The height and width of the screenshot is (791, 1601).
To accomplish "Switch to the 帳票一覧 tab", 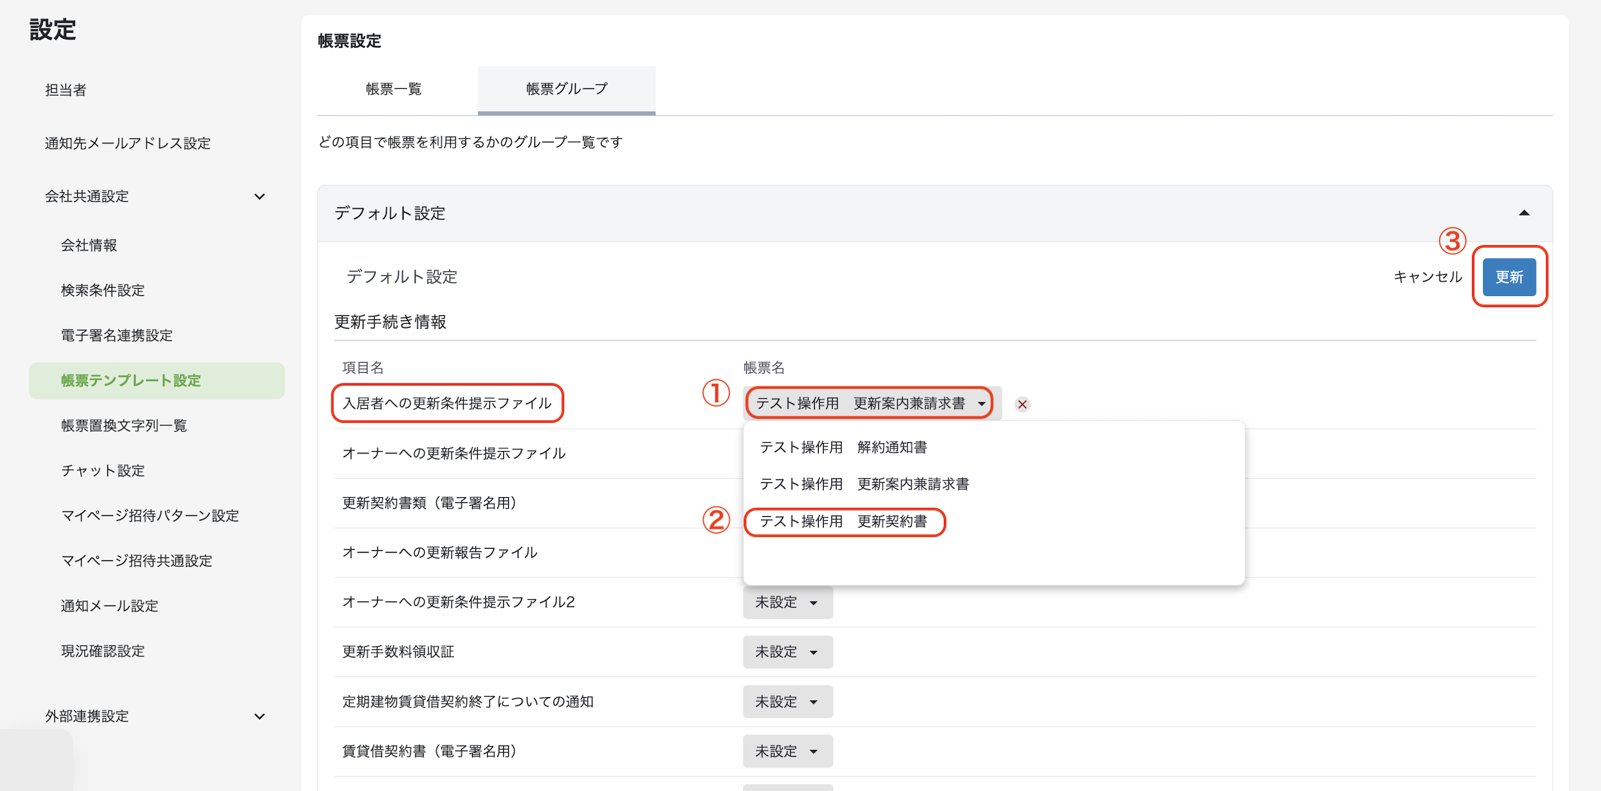I will [394, 89].
